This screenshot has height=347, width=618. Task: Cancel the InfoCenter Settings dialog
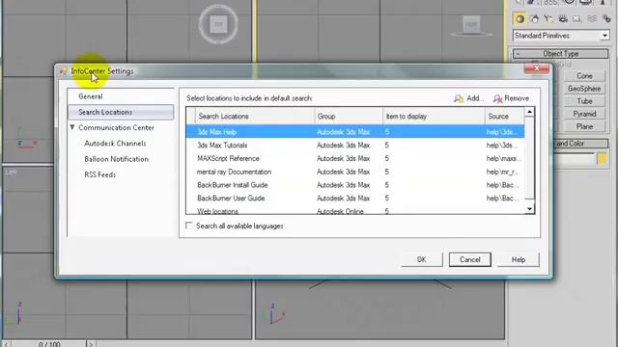pos(470,259)
